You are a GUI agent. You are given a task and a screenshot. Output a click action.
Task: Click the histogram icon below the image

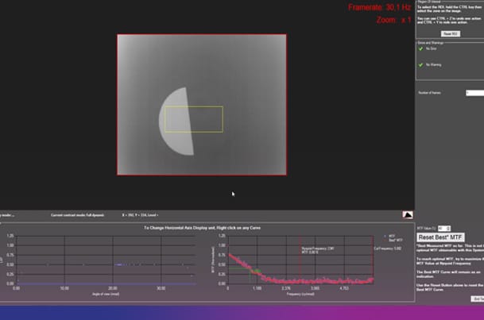(x=407, y=214)
